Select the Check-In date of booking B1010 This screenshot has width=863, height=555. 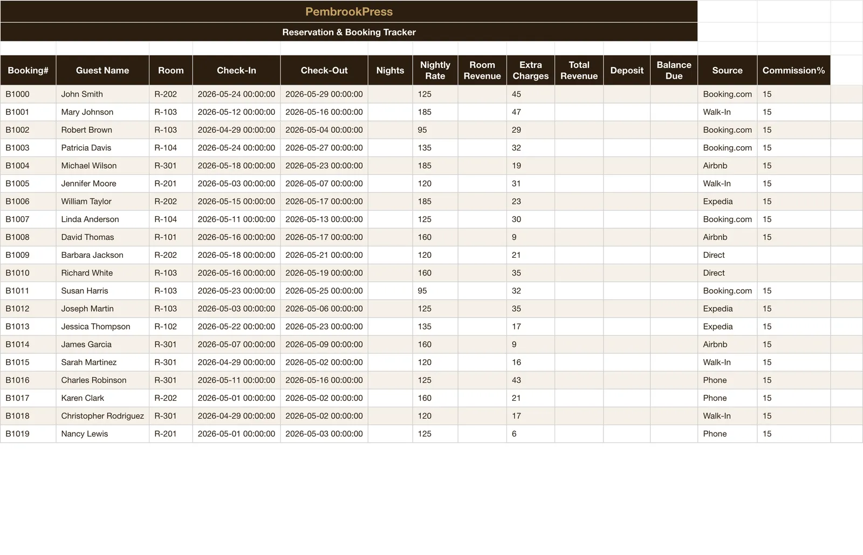click(236, 273)
